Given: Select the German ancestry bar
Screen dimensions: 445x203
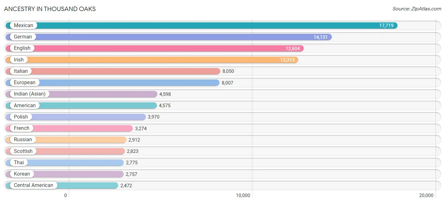Looking at the screenshot, I should pos(168,37).
